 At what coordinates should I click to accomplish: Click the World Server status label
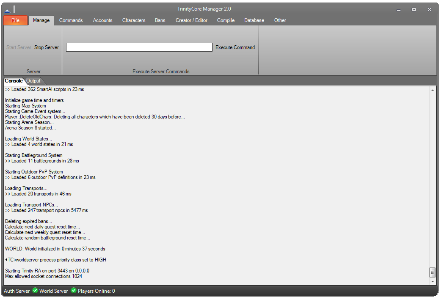pos(53,291)
